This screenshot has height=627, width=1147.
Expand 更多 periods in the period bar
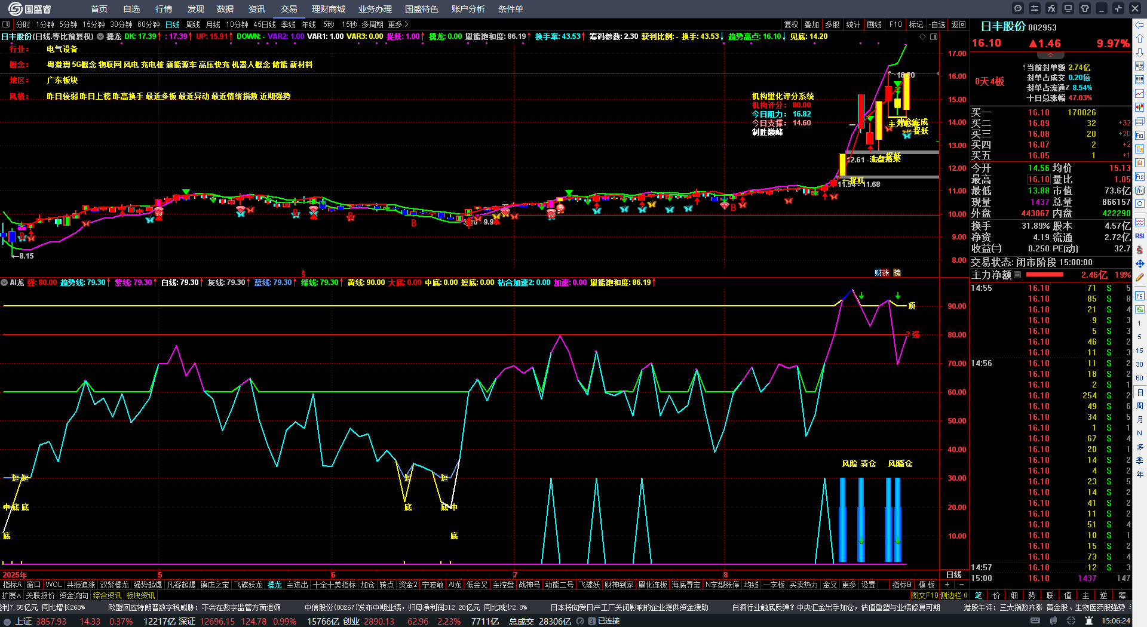point(398,24)
